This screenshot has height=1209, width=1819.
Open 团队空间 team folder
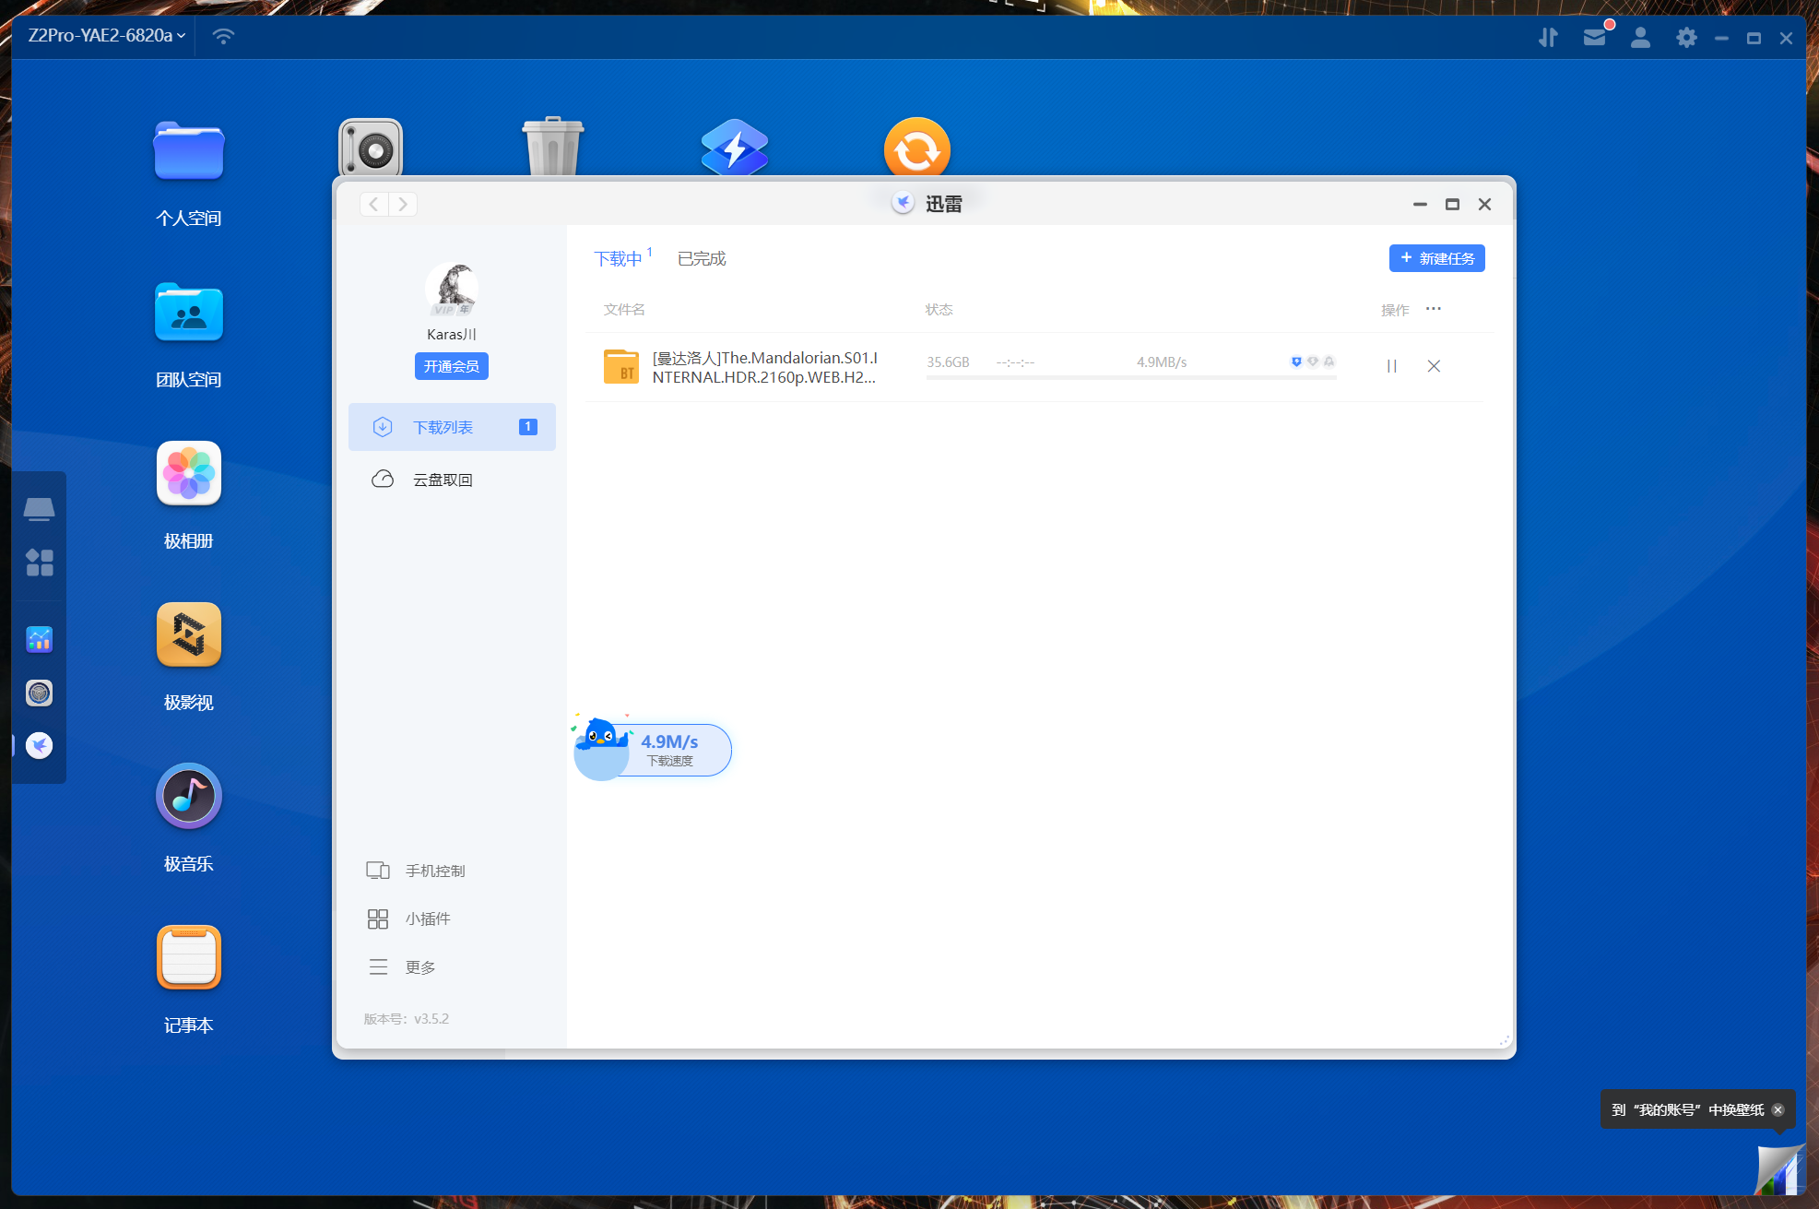[x=189, y=314]
